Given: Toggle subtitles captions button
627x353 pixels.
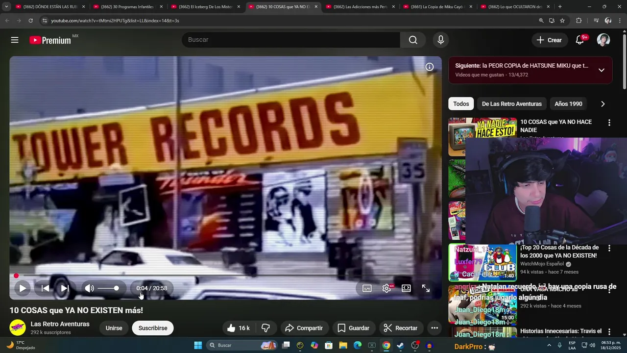Looking at the screenshot, I should (367, 288).
